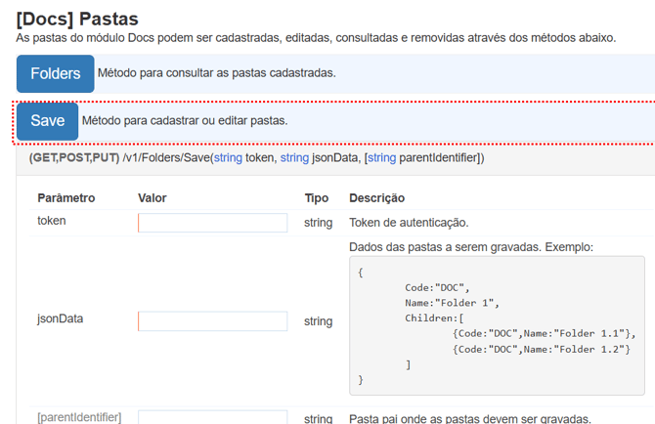Click the /v1/Folders/Save method signature
The image size is (655, 424).
pos(256,158)
